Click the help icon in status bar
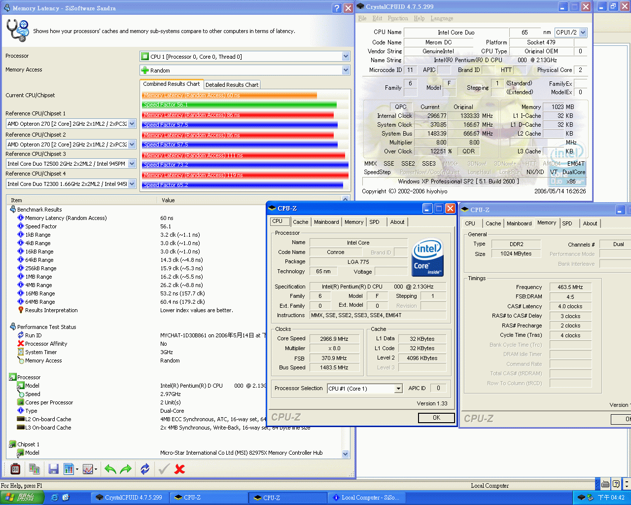This screenshot has width=631, height=505. click(x=616, y=484)
